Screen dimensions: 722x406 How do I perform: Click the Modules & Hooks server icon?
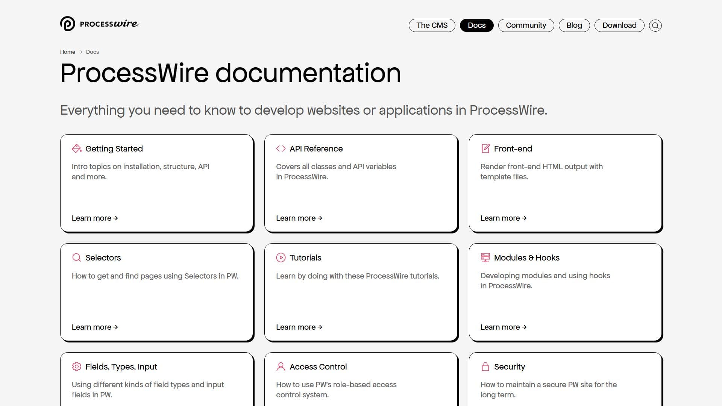click(485, 258)
